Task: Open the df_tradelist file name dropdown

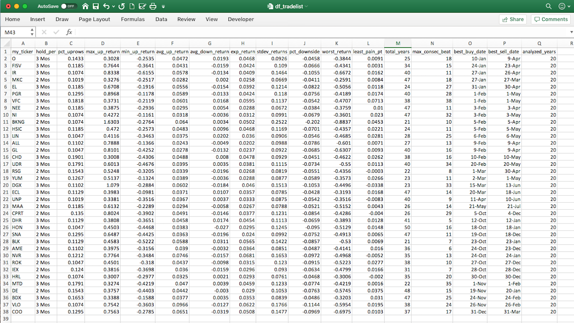Action: click(x=306, y=7)
